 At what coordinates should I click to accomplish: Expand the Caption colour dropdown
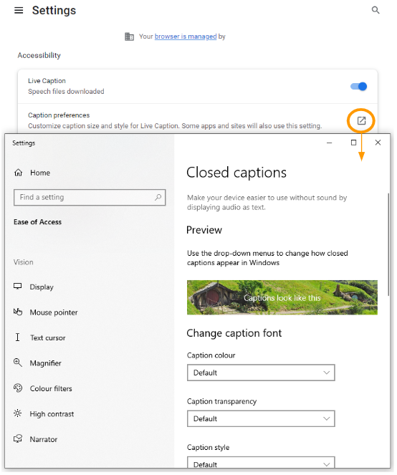[261, 373]
